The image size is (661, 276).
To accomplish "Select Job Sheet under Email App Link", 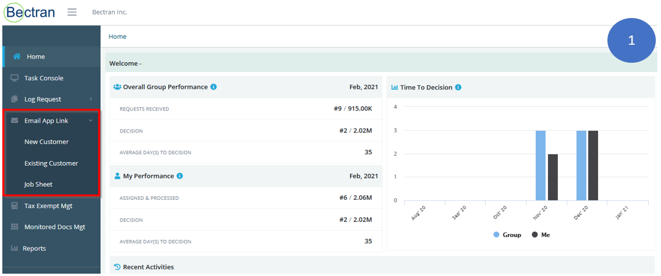I will tap(38, 184).
